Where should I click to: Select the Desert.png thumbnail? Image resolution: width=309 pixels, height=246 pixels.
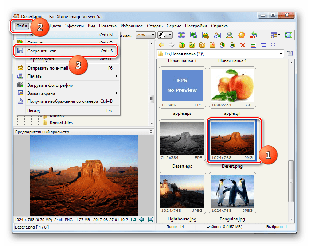click(x=232, y=140)
